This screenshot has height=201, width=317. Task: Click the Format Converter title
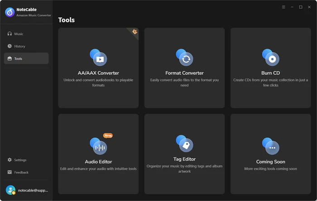click(x=184, y=73)
